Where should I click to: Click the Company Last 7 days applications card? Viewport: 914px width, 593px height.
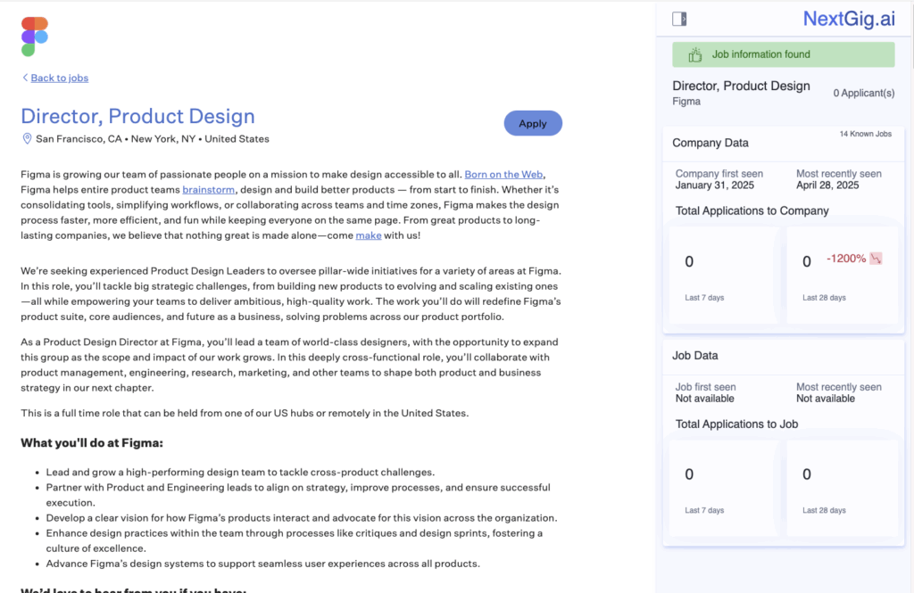pos(723,275)
